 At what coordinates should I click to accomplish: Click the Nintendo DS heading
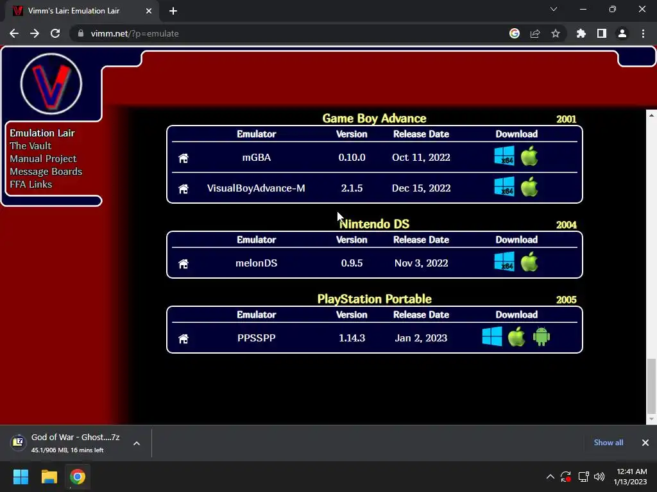click(374, 224)
